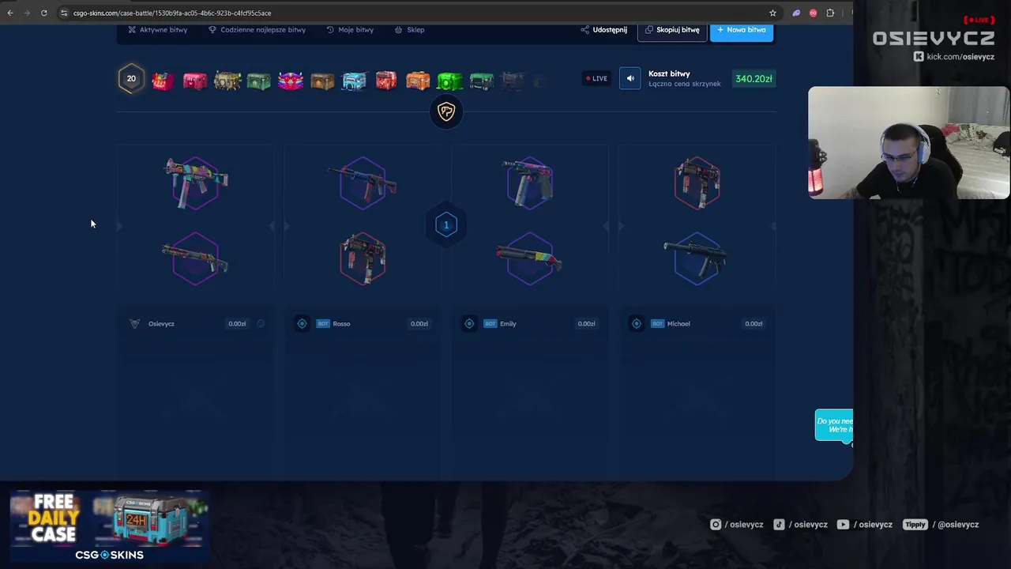Click the purple extension icon in the browser toolbar
This screenshot has width=1011, height=569.
[x=796, y=13]
